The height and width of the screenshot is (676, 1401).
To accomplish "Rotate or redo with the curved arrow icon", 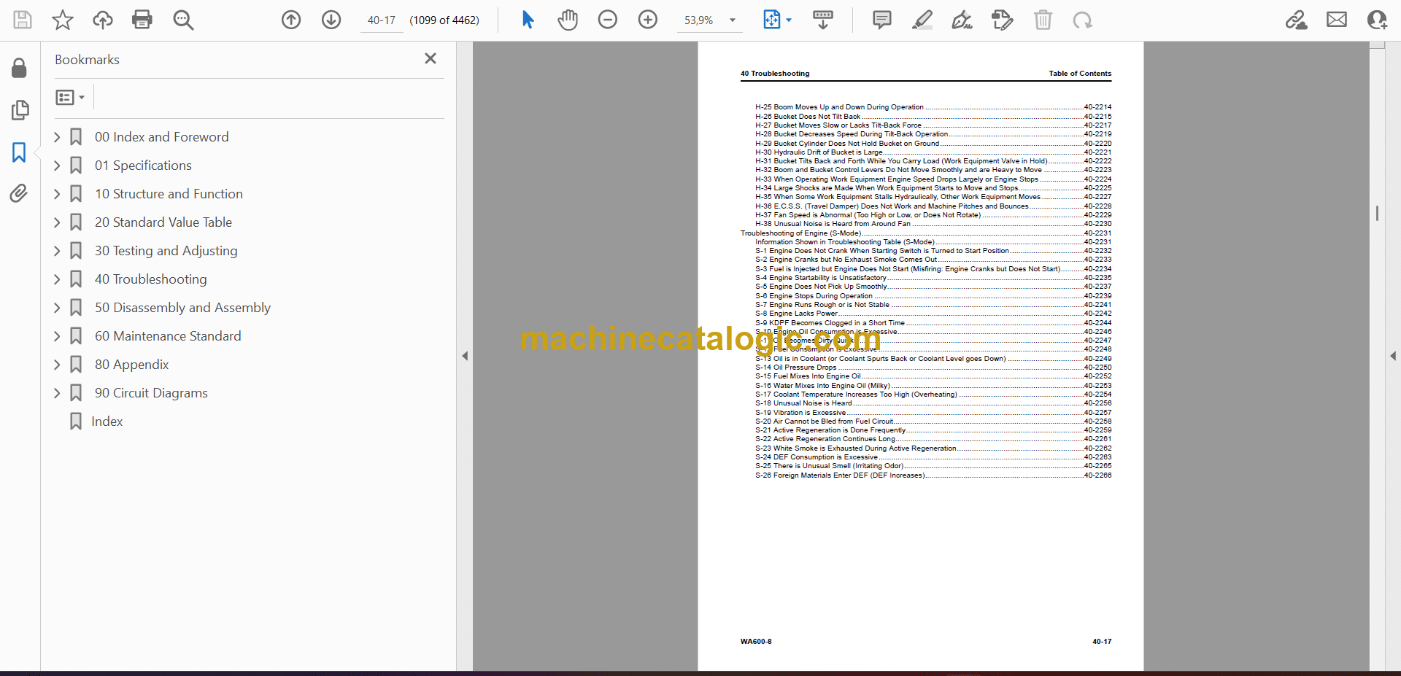I will click(x=1083, y=20).
